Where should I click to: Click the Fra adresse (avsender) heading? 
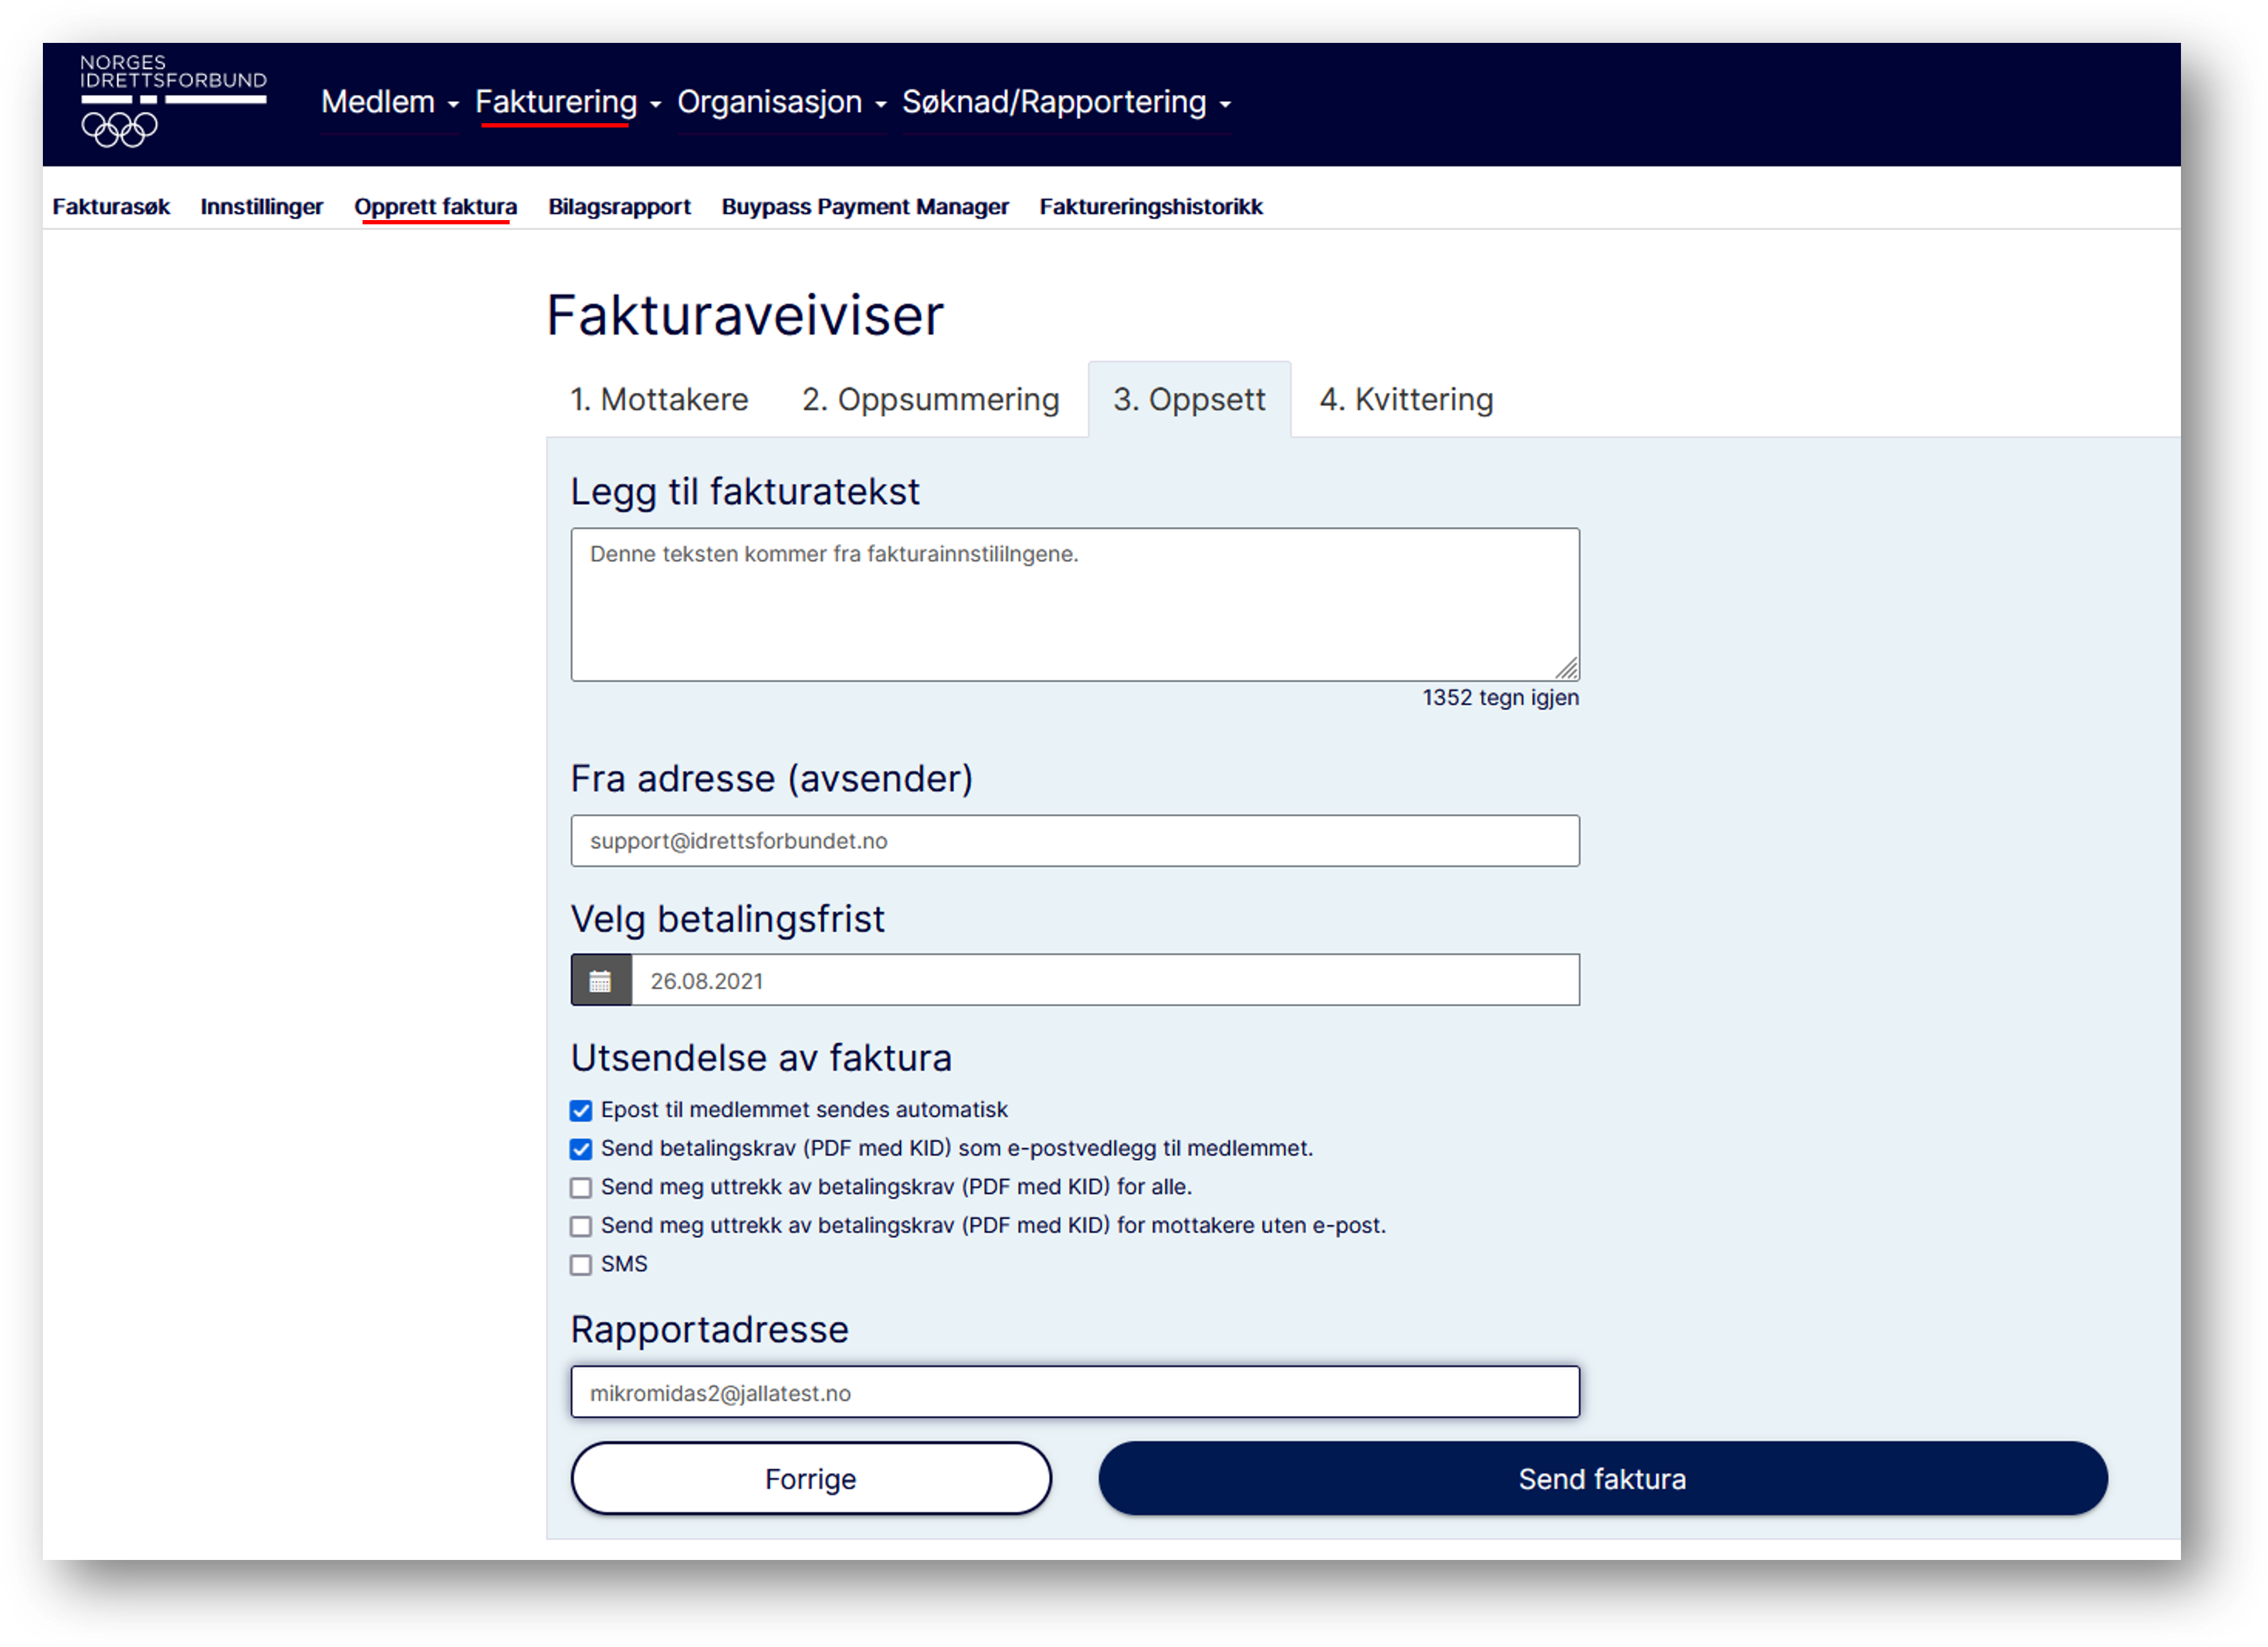(x=772, y=779)
